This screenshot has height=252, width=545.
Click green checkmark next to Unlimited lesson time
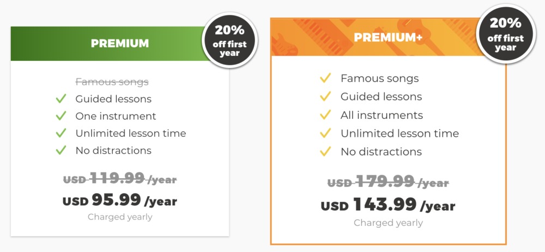[x=61, y=133]
